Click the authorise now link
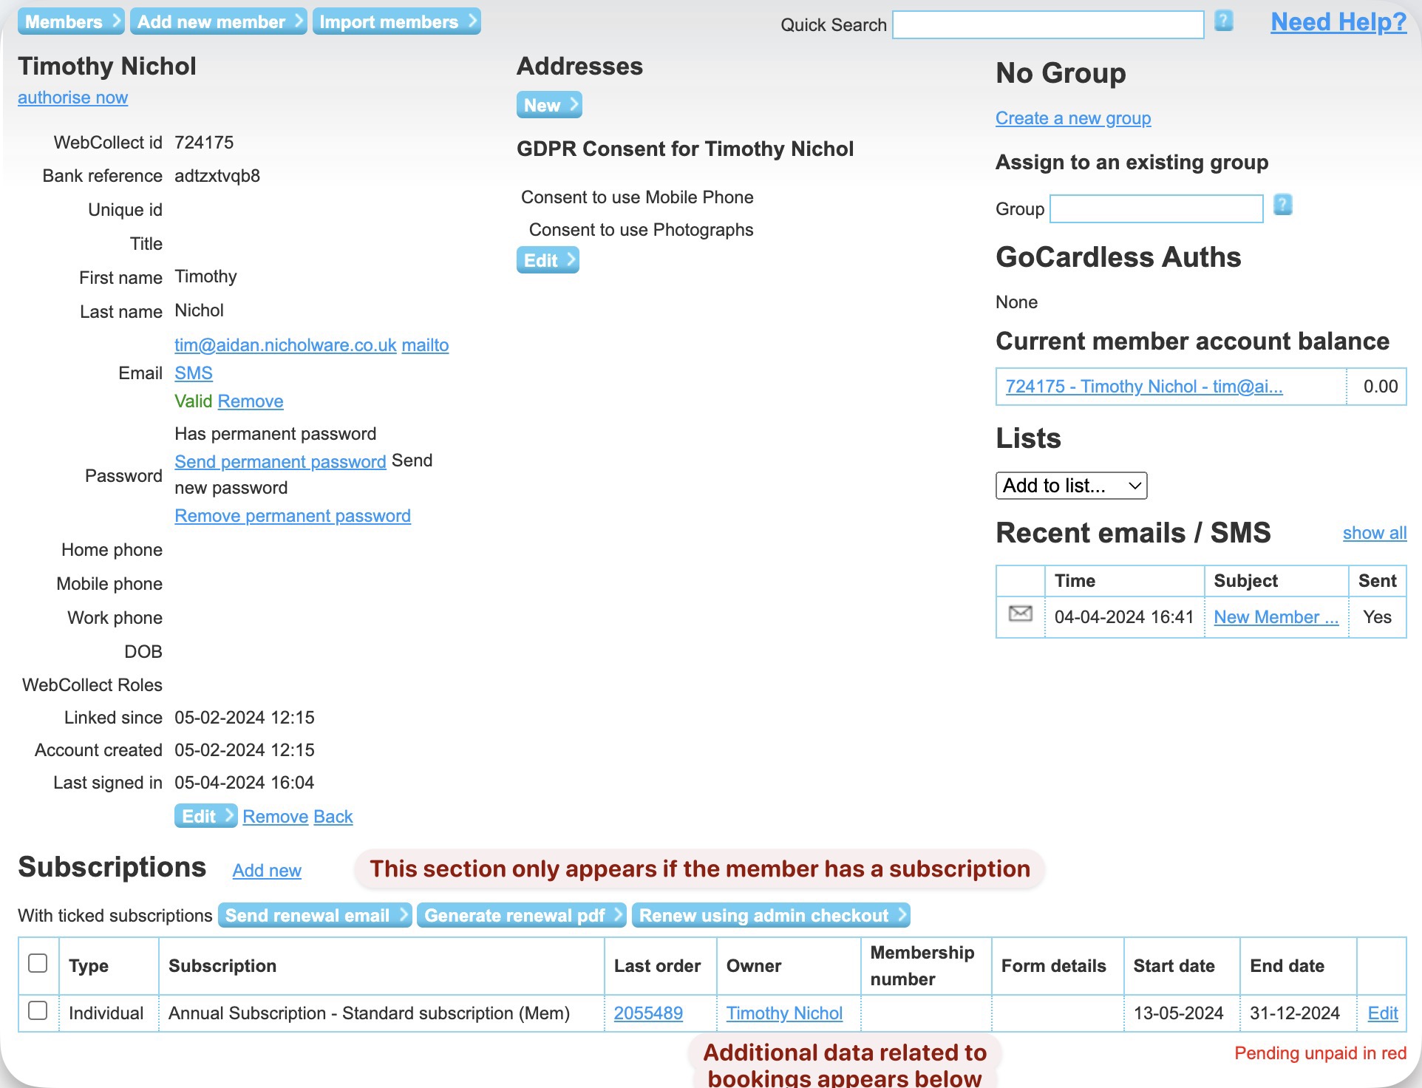Screen dimensions: 1422x1088 pyautogui.click(x=72, y=98)
